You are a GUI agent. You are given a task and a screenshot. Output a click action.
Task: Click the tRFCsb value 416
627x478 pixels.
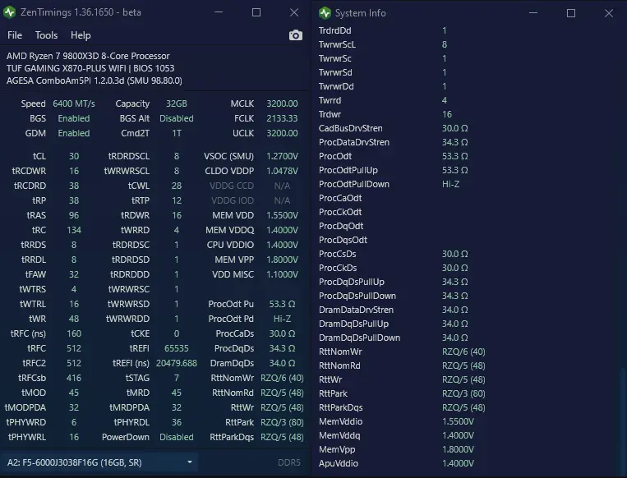pyautogui.click(x=74, y=378)
